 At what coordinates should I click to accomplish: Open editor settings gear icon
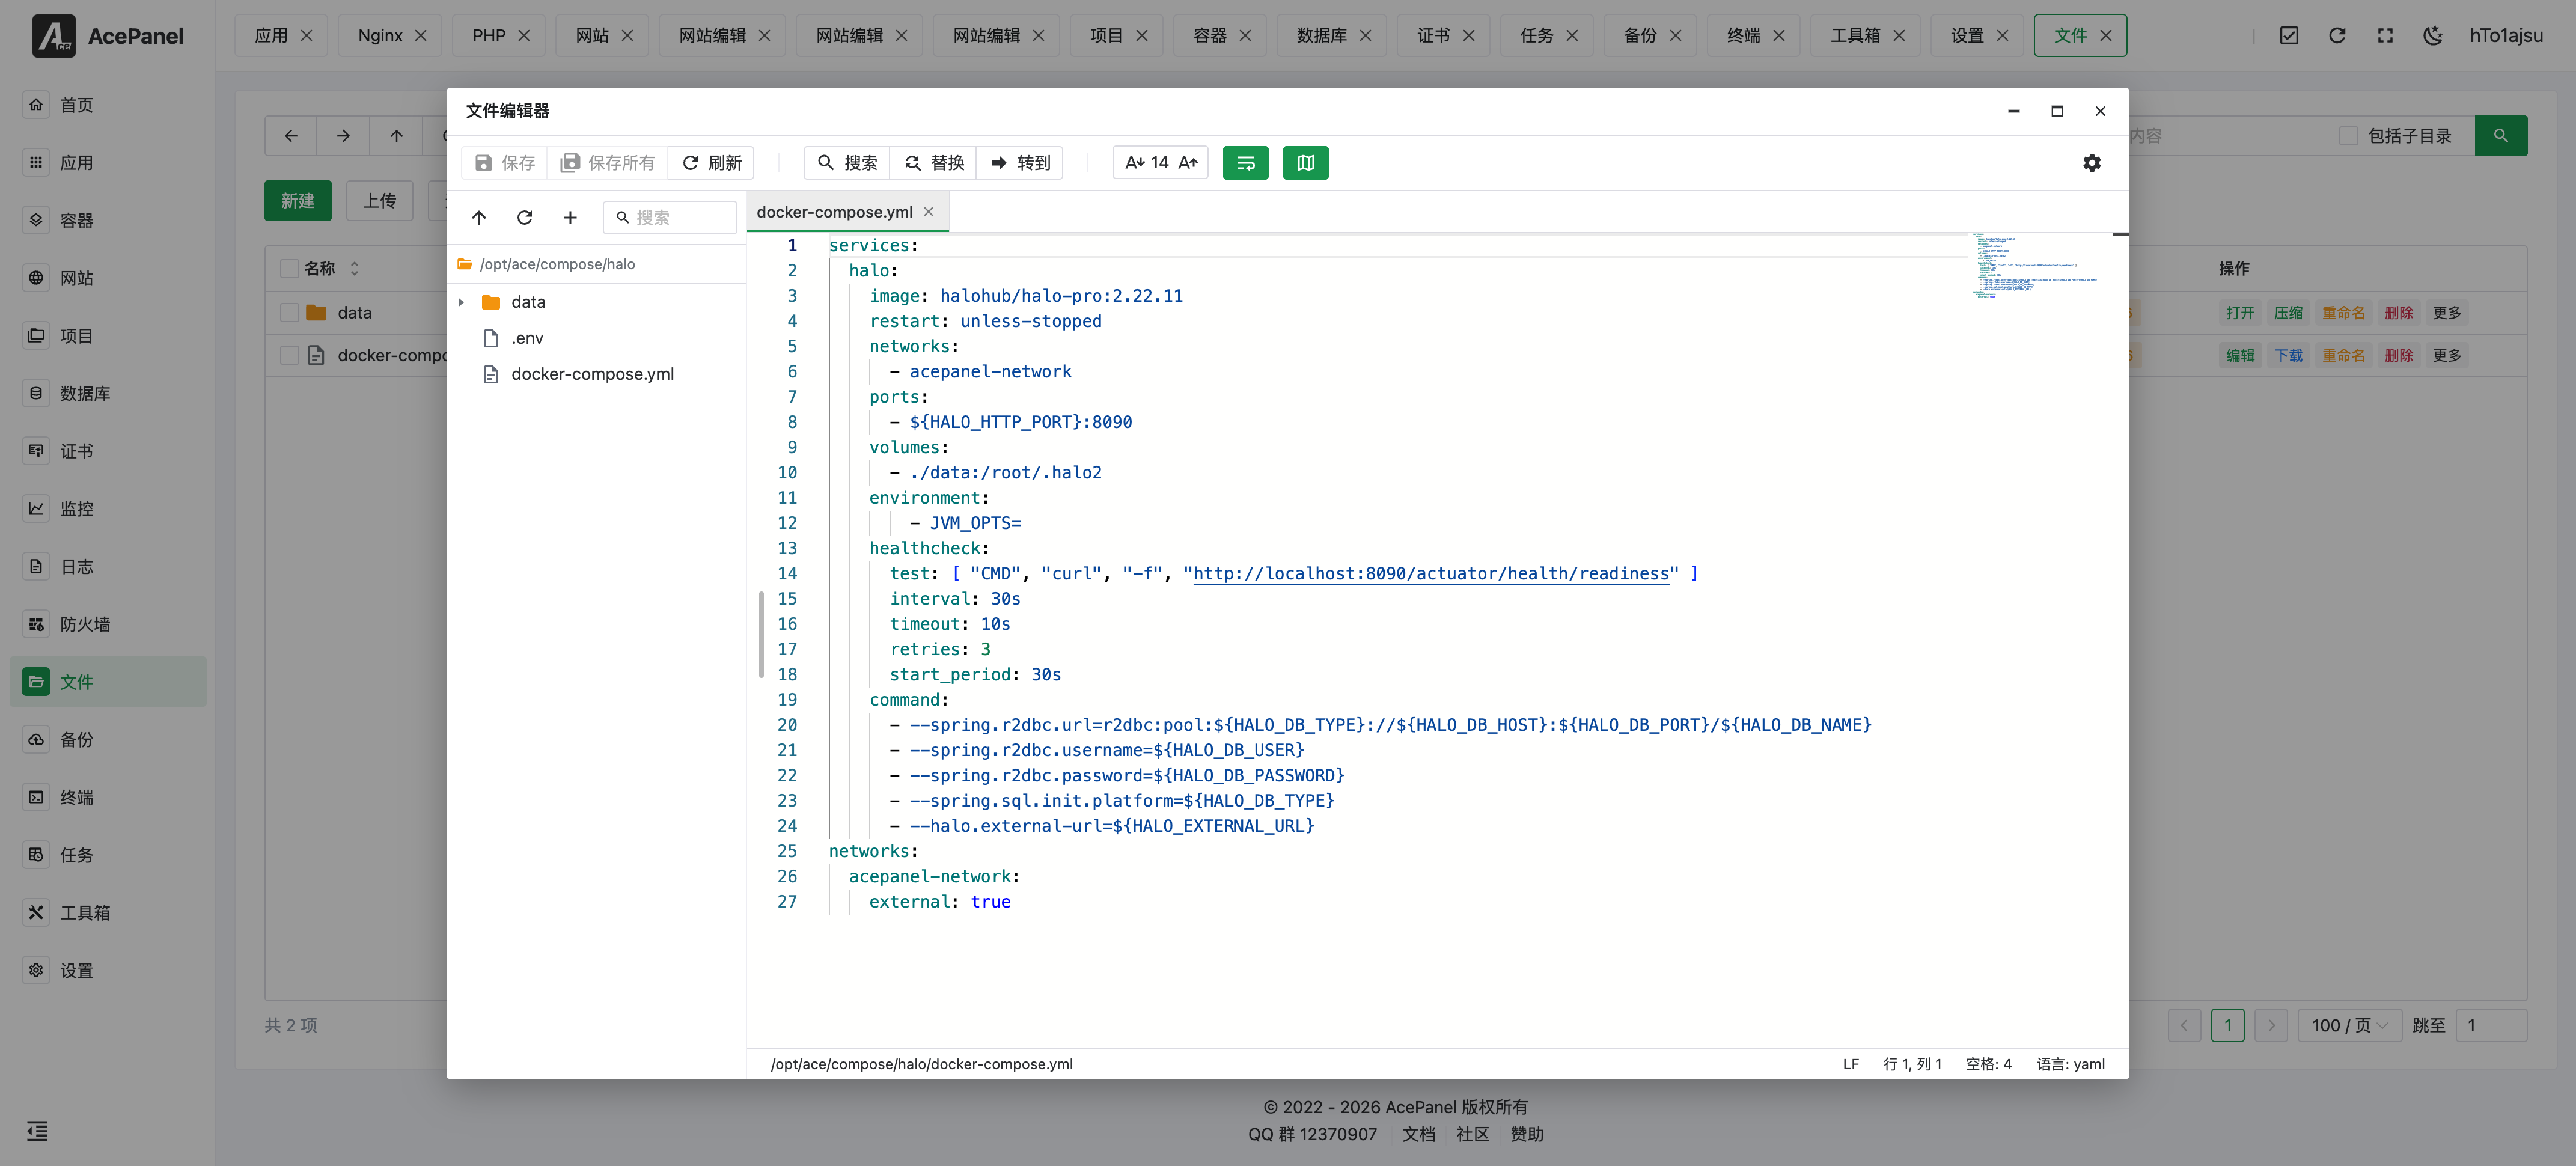coord(2091,163)
